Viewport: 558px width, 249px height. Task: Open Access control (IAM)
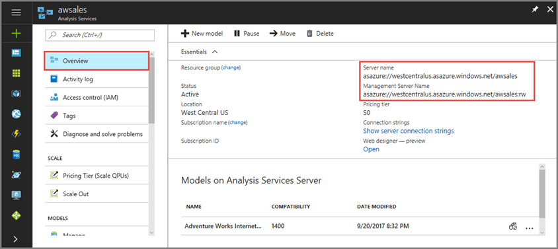click(97, 98)
